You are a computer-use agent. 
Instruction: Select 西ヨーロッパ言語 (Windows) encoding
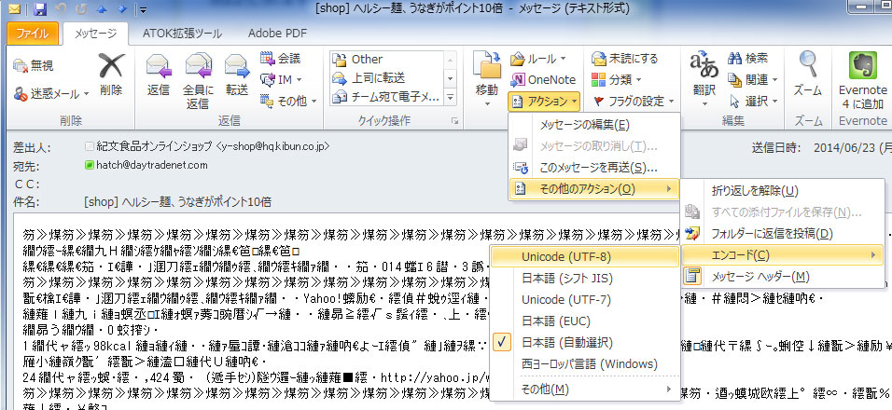[584, 364]
